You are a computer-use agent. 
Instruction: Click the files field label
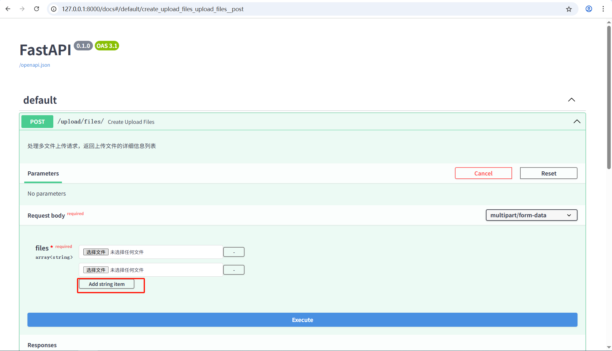(x=42, y=248)
